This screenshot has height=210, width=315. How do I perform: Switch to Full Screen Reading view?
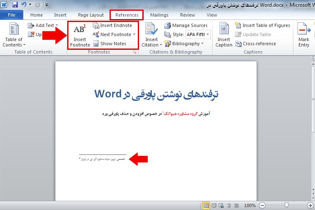[x=214, y=205]
